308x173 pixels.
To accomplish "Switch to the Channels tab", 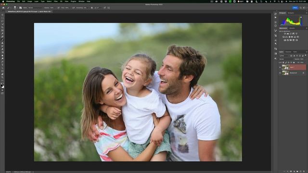I will [x=288, y=52].
